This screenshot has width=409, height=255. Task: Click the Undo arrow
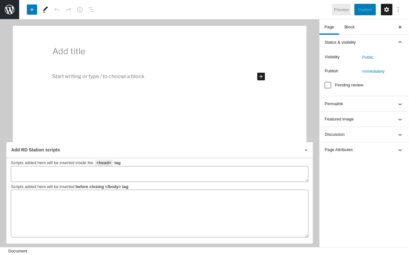coord(57,10)
